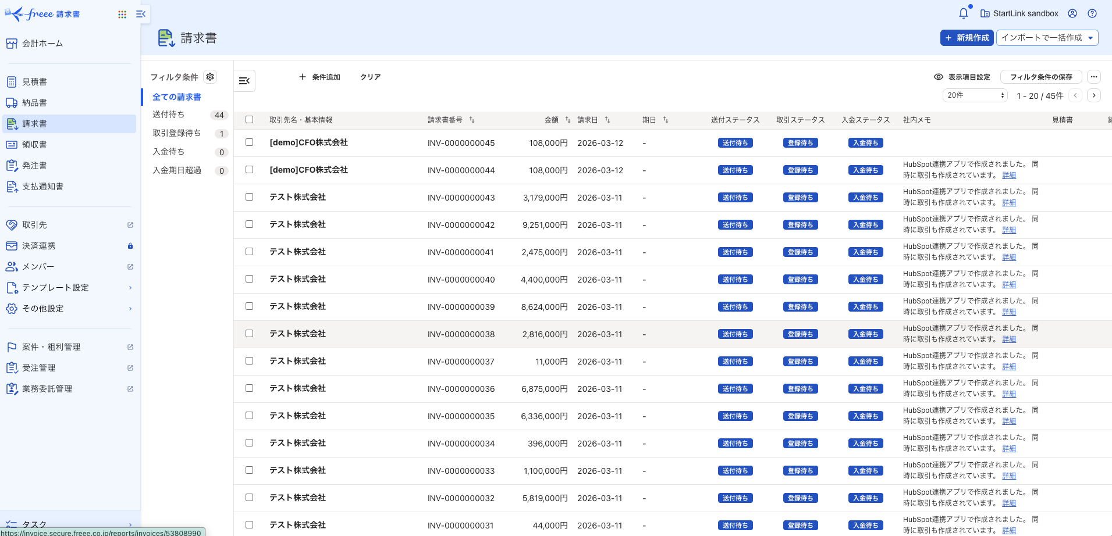
Task: Open 領収書 in the sidebar
Action: click(x=70, y=145)
